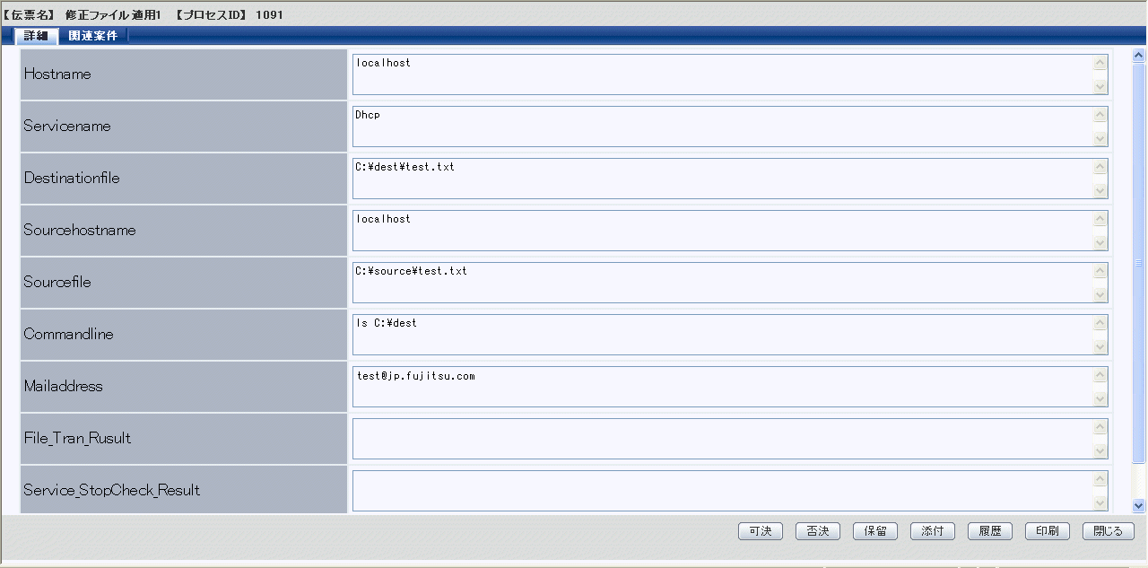The image size is (1148, 568).
Task: Click the main form scrollbar up arrow
Action: (x=1139, y=56)
